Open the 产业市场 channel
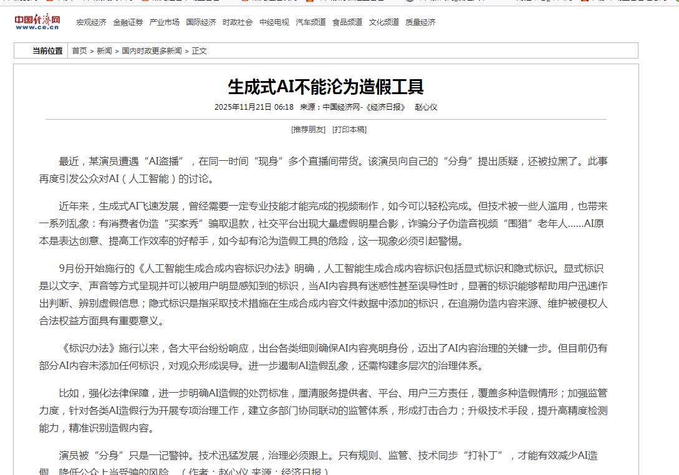Screen dimensions: 679x475 (x=165, y=22)
